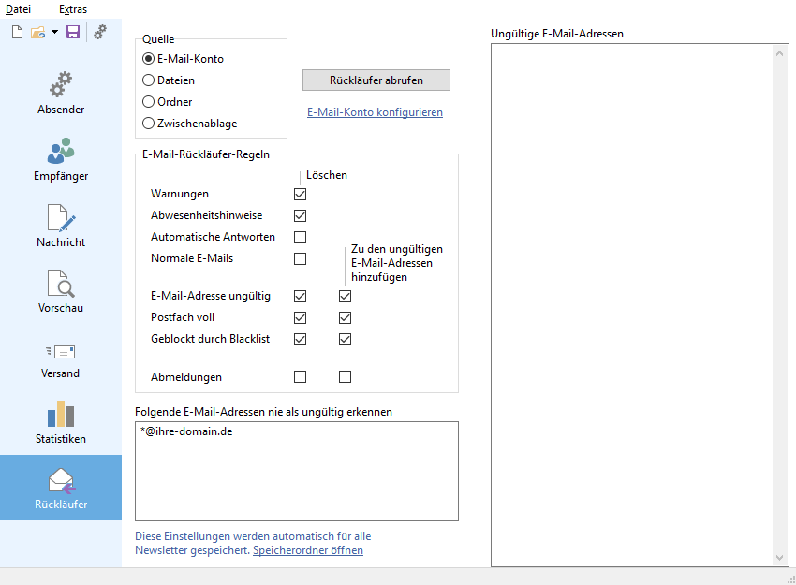Switch to the Vorschau section

pos(61,291)
